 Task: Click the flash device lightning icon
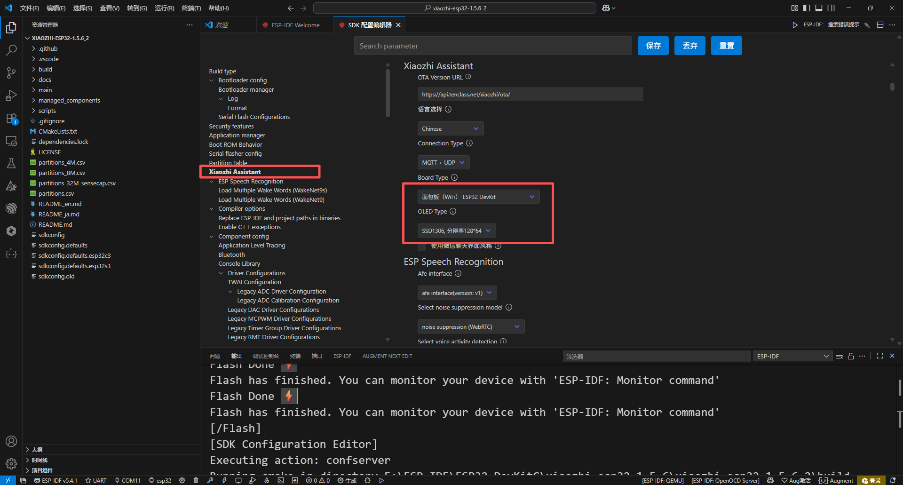coord(224,480)
